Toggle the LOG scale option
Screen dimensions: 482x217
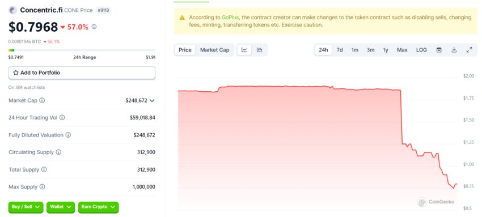coord(421,50)
